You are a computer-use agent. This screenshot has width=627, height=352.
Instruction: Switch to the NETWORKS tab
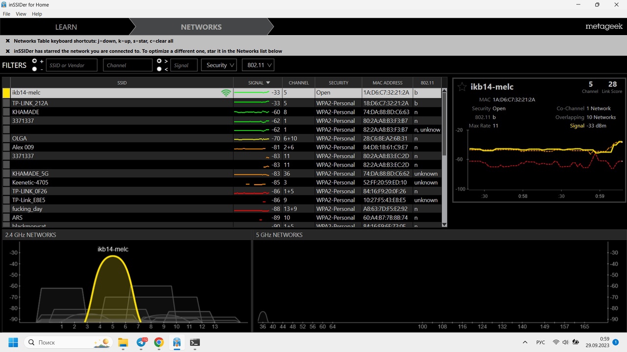[x=201, y=27]
